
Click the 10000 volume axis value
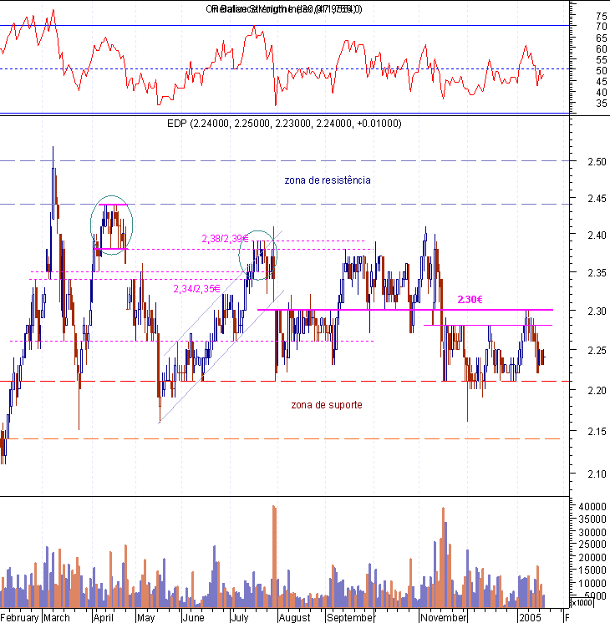click(x=592, y=583)
